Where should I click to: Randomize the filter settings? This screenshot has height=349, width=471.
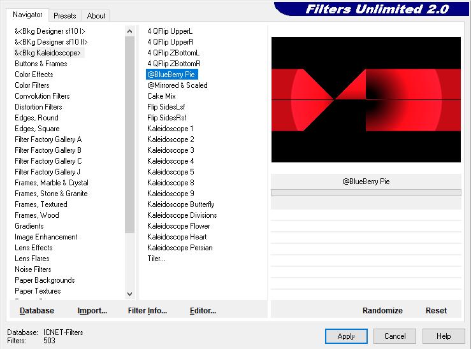tap(382, 311)
